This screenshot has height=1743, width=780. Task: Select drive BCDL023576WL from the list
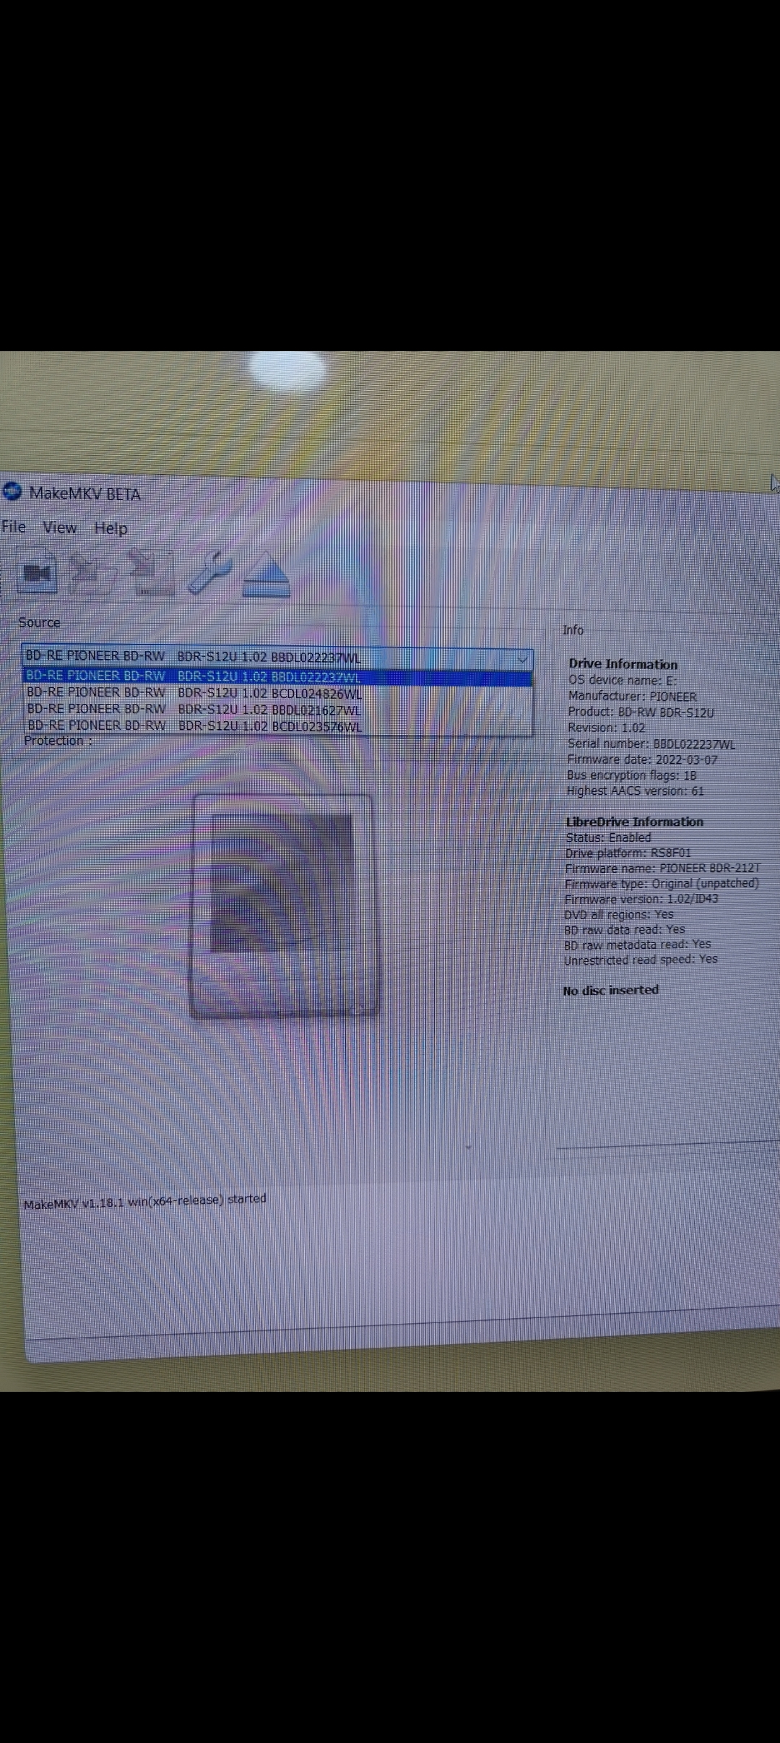[x=277, y=726]
